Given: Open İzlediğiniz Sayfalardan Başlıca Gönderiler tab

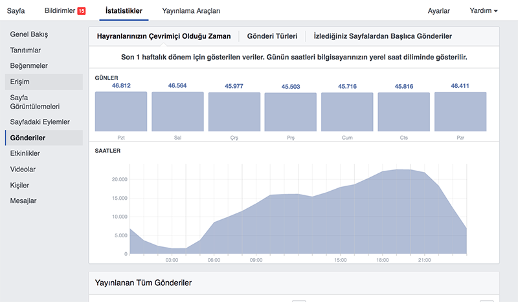Looking at the screenshot, I should point(383,36).
